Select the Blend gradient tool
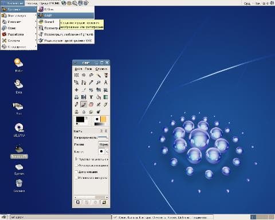Image resolution: width=275 pixels, height=220 pixels. pyautogui.click(x=105, y=97)
